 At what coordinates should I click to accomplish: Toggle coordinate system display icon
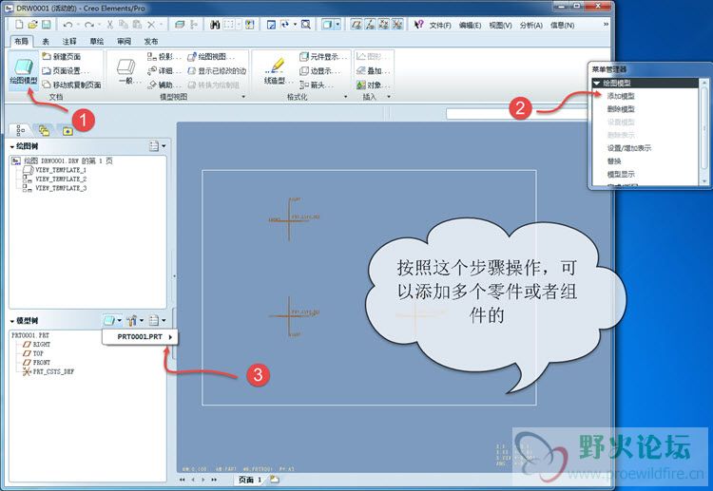(397, 25)
